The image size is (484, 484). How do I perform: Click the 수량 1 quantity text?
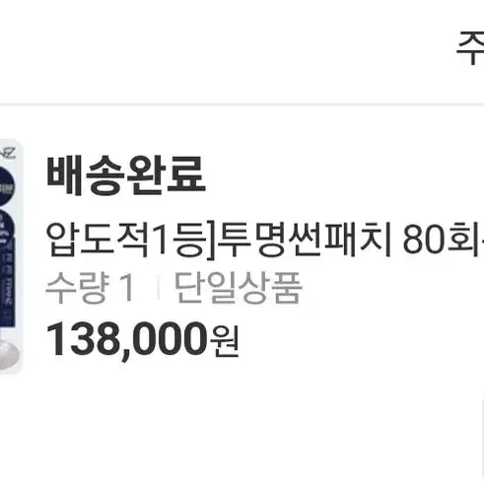point(90,288)
